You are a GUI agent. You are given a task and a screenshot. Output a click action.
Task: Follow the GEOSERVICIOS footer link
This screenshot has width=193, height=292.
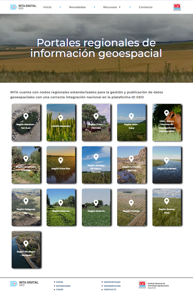(x=112, y=286)
